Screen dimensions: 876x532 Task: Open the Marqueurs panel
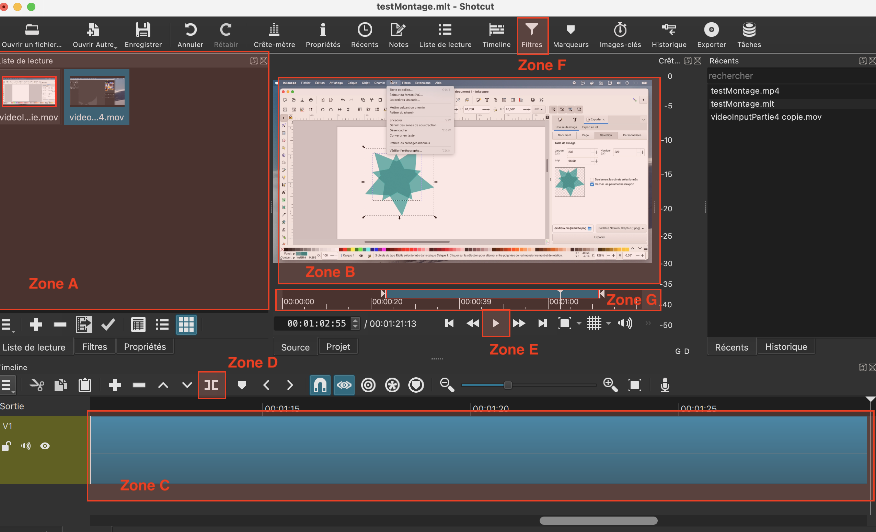click(x=570, y=36)
